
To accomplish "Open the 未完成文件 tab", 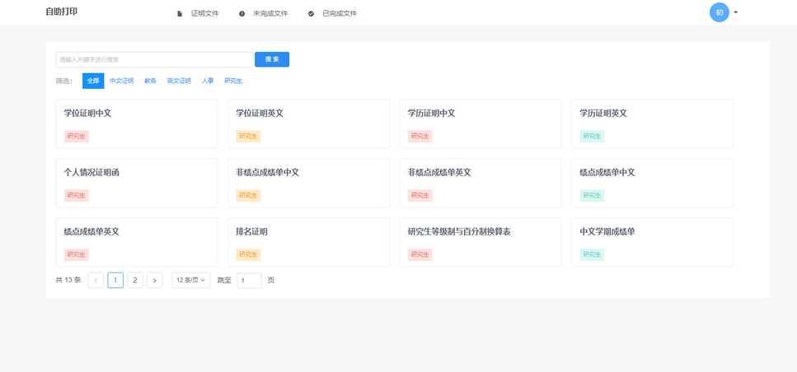I will (270, 14).
